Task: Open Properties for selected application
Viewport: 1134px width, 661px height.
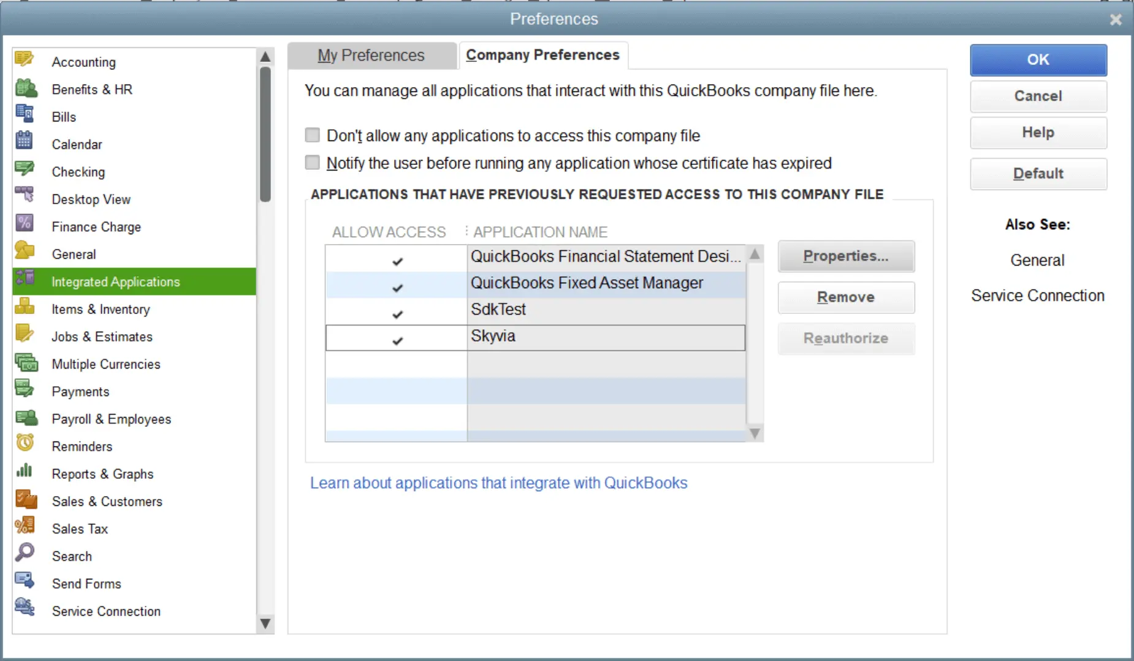Action: 846,256
